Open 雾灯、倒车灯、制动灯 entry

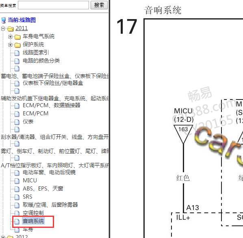coord(55,151)
